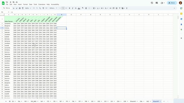
Task: Open the Google Sheets home icon
Action: 3,3
